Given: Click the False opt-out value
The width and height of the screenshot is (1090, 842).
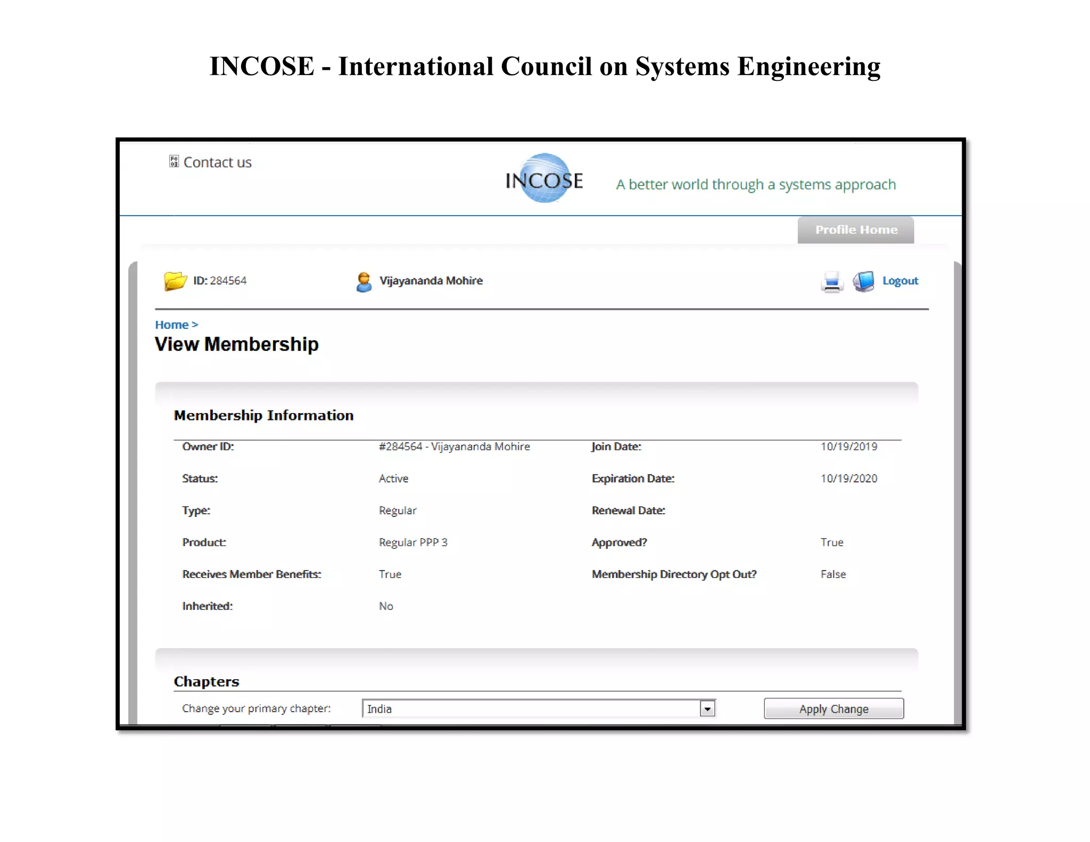Looking at the screenshot, I should [x=833, y=574].
